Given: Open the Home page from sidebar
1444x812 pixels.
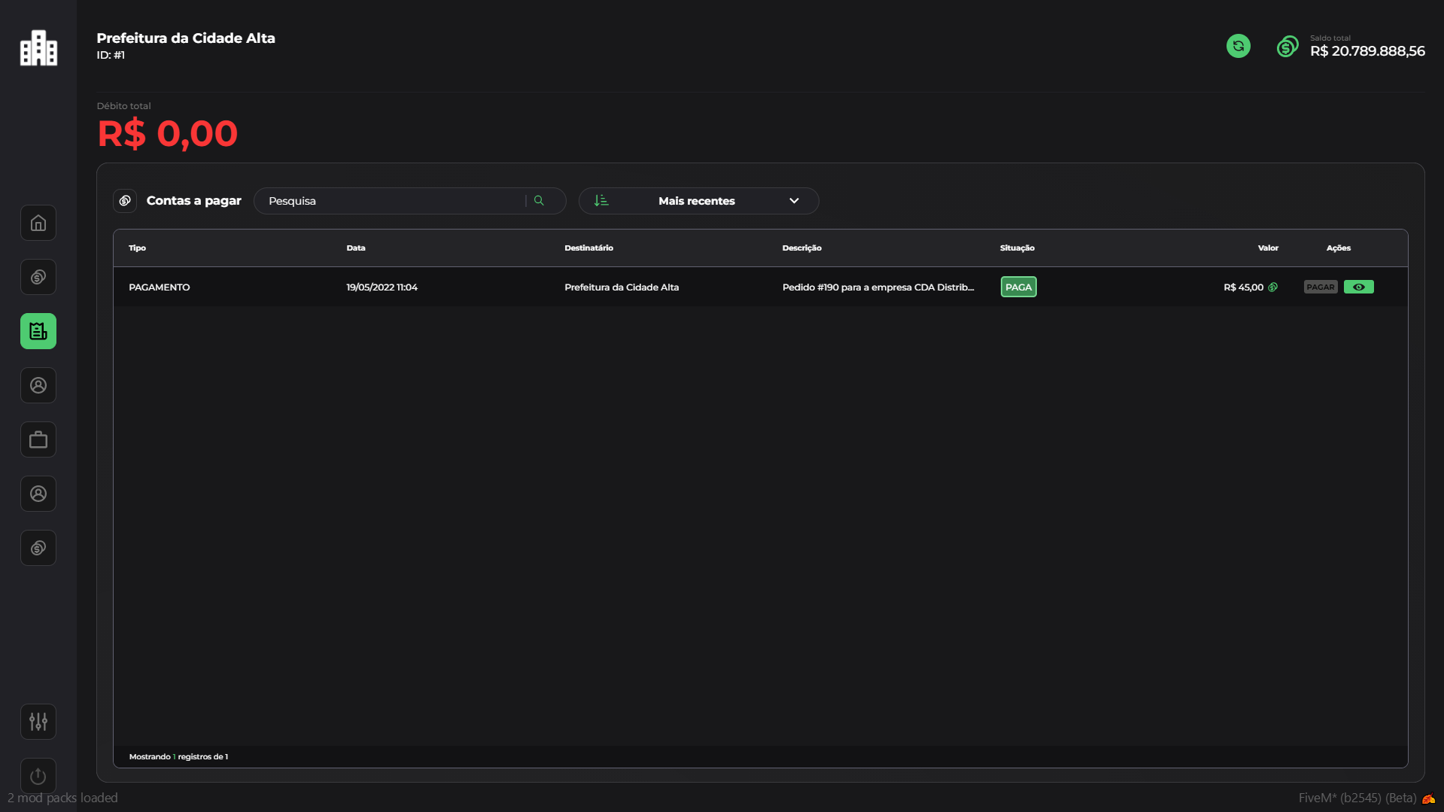Looking at the screenshot, I should tap(38, 223).
